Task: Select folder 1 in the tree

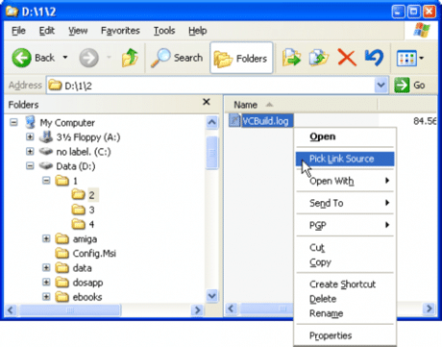Action: pos(75,181)
